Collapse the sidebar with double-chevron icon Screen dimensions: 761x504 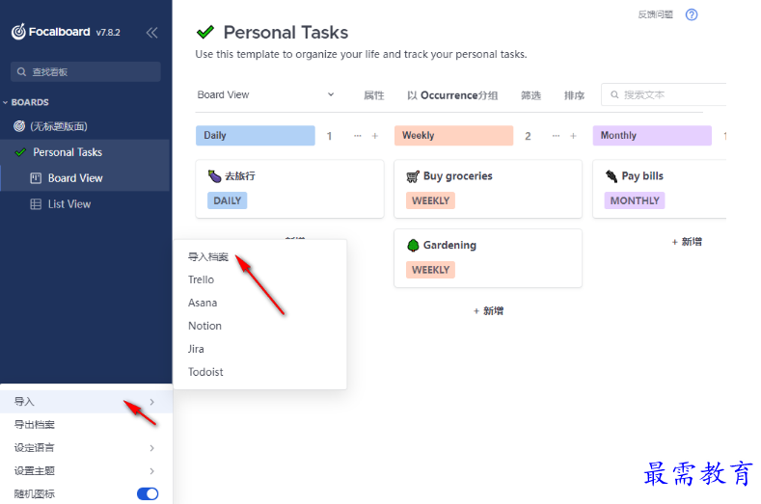151,33
